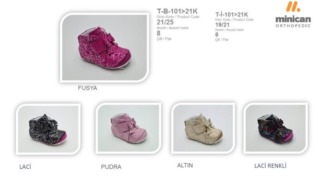
Task: Click the ALTIN color label
Action: 185,166
